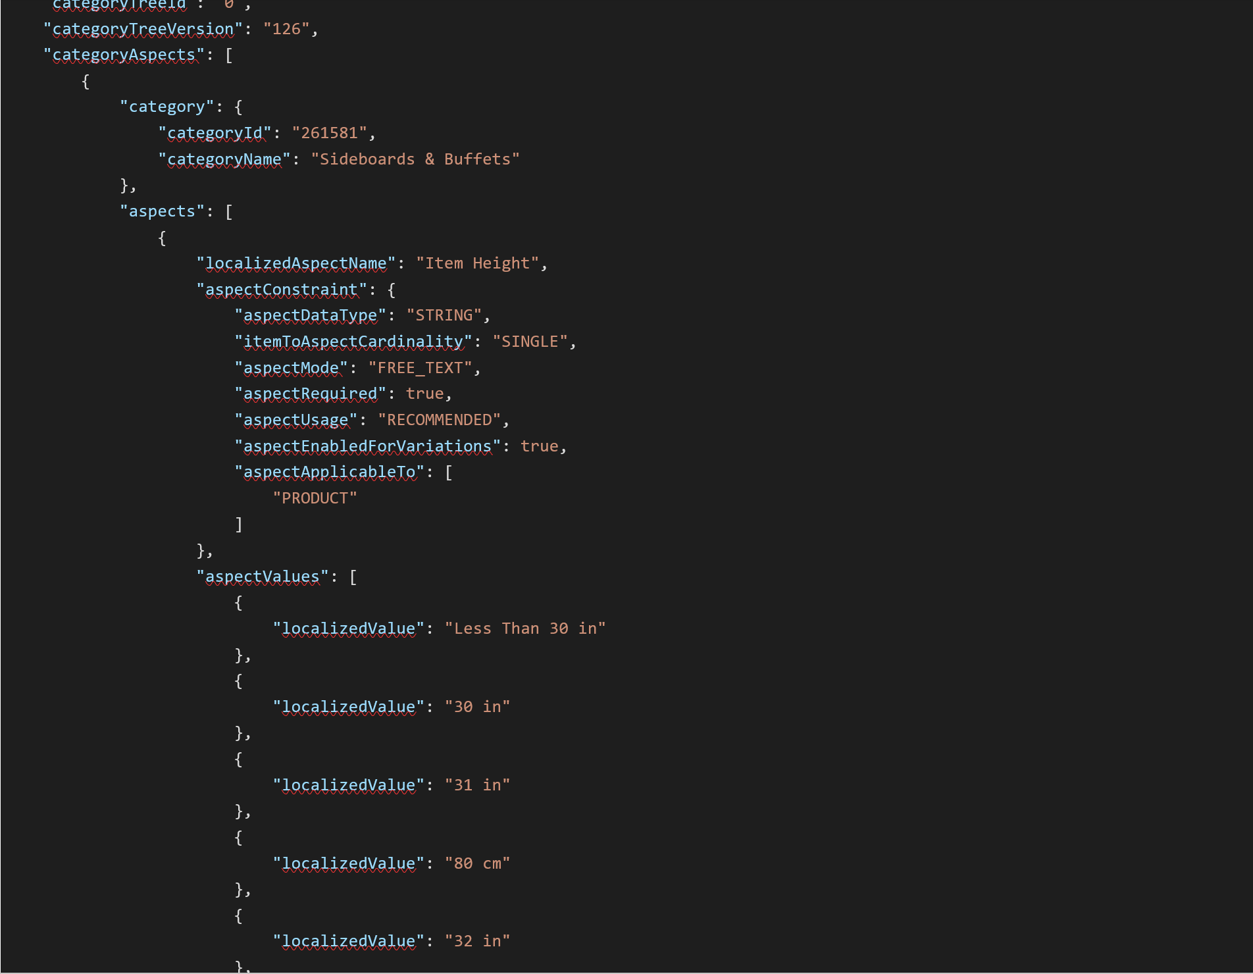Select the "30 in" value
Image resolution: width=1253 pixels, height=974 pixels.
coord(478,707)
